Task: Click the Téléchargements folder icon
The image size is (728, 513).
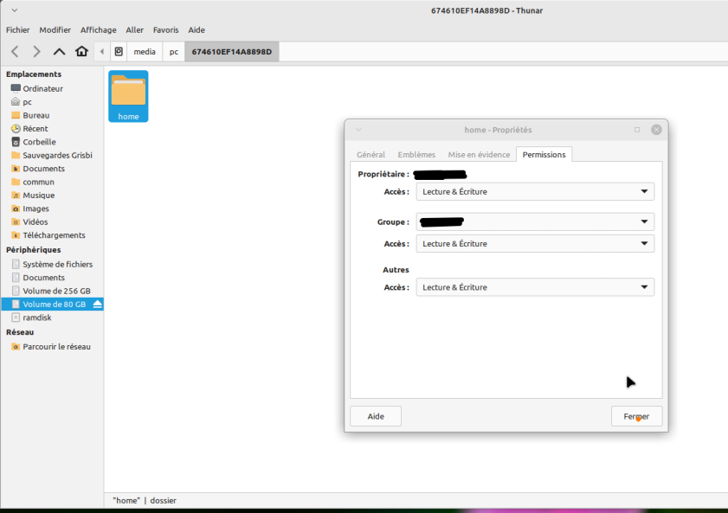Action: coord(16,235)
